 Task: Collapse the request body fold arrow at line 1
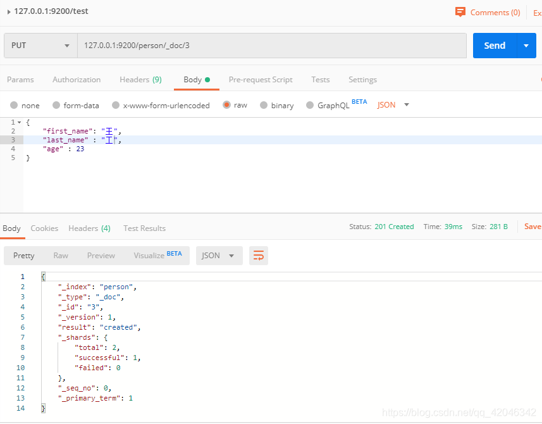point(20,122)
